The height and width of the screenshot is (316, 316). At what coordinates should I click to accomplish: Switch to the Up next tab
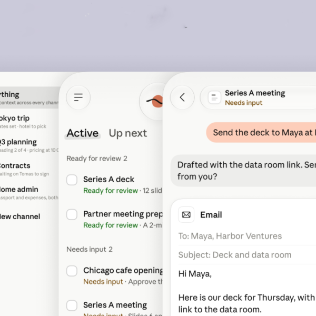[x=128, y=133]
